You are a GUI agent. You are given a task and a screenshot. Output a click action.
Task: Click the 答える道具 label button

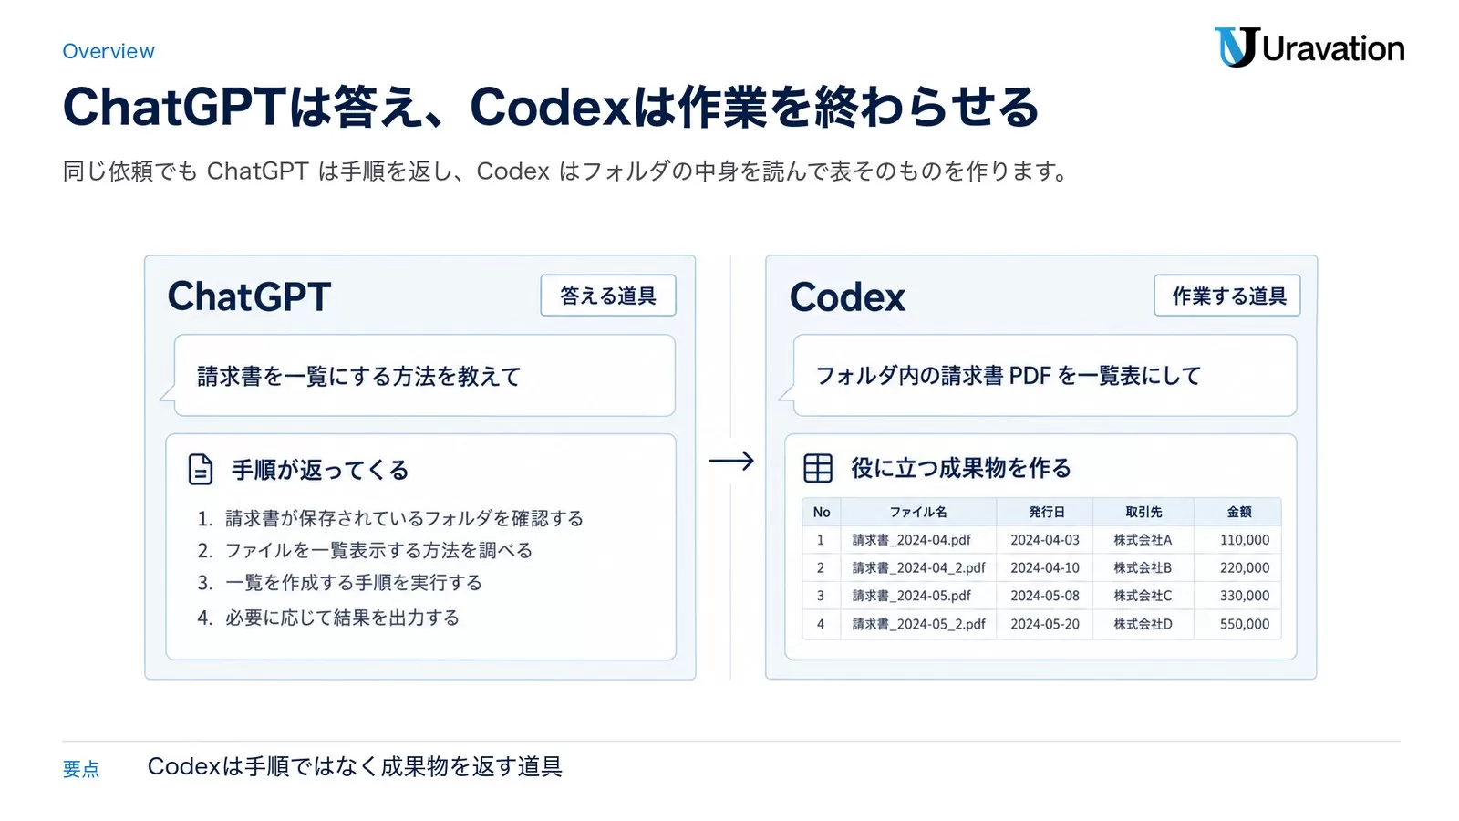click(608, 296)
